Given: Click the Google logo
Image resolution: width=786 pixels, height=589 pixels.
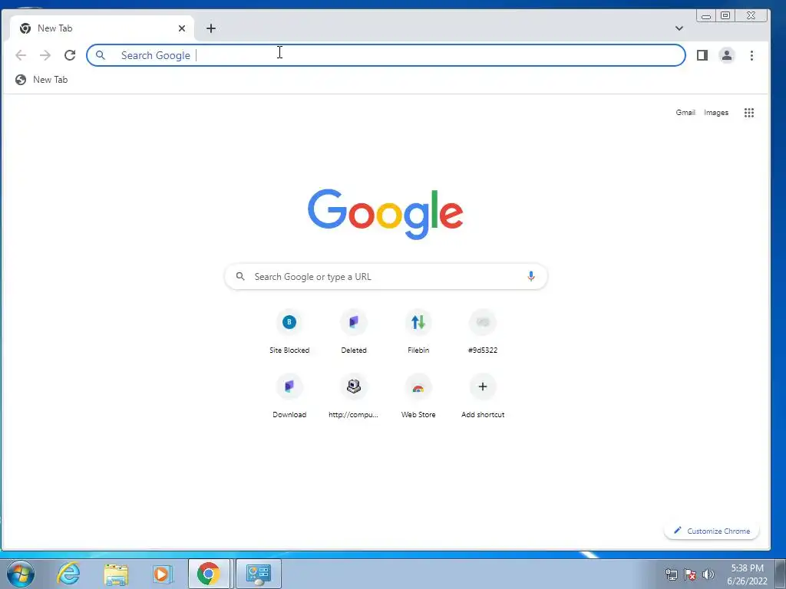Looking at the screenshot, I should tap(385, 214).
